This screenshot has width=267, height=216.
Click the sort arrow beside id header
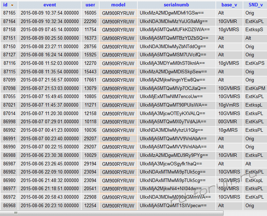12,5
